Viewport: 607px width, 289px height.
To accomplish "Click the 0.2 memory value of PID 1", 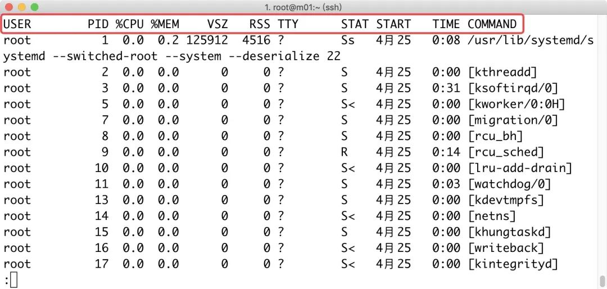I will [169, 40].
